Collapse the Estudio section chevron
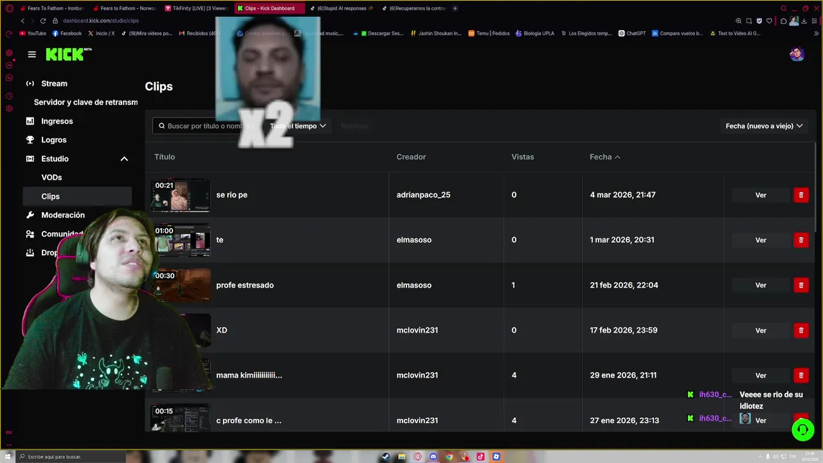The height and width of the screenshot is (463, 823). click(124, 159)
